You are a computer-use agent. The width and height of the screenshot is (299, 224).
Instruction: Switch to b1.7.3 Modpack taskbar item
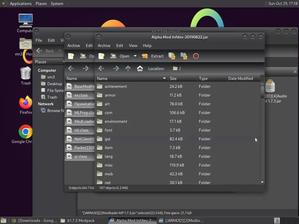tap(78, 220)
